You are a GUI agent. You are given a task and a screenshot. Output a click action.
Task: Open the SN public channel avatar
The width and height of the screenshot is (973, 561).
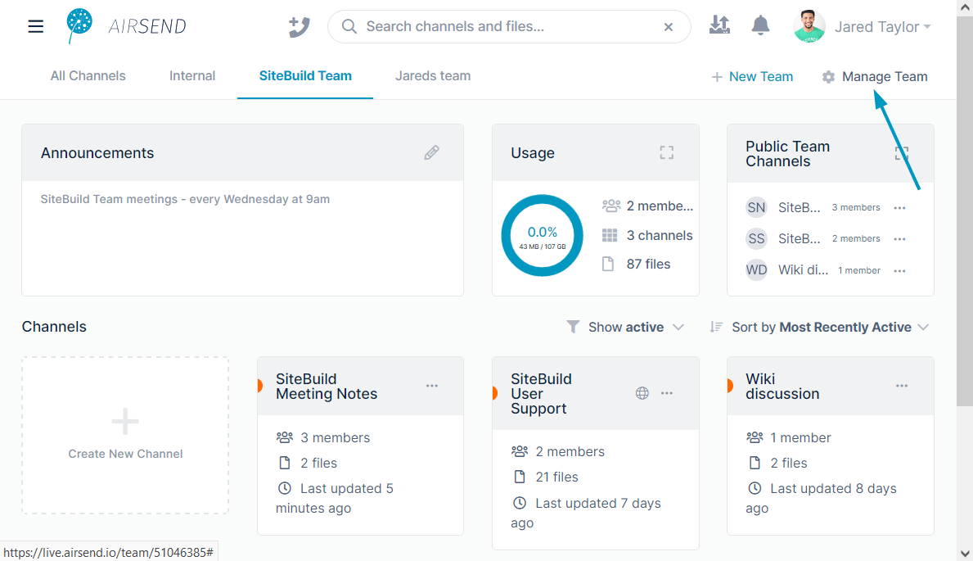tap(756, 207)
